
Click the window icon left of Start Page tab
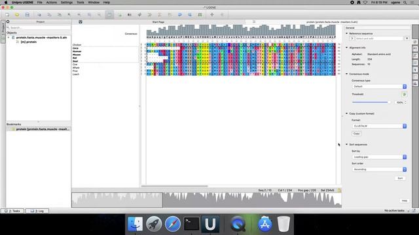[81, 22]
